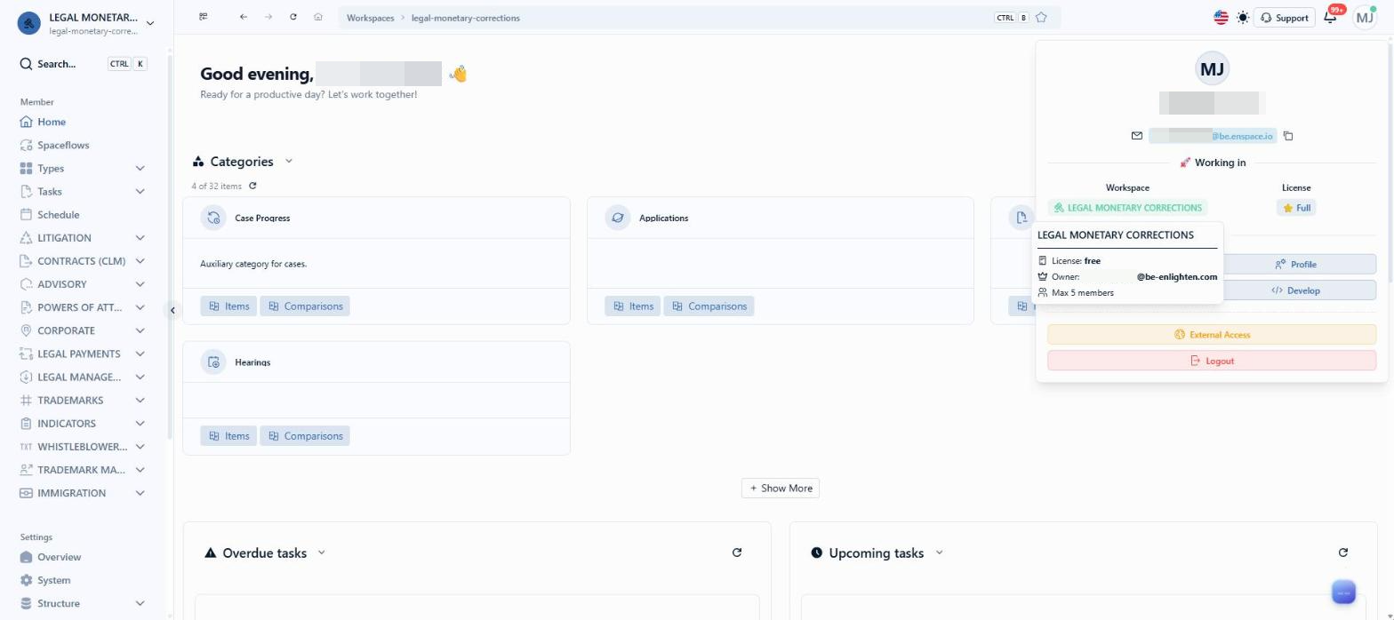Click the legal-monetary-corrections breadcrumb

[465, 18]
